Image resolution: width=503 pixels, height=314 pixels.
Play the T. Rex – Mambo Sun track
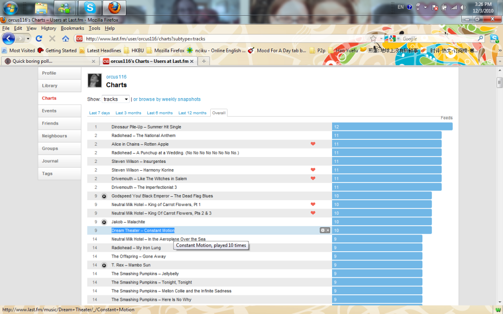(x=104, y=265)
